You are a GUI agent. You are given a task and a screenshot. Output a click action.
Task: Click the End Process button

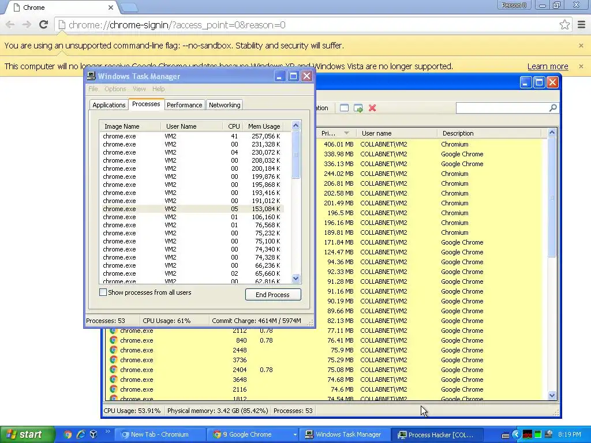tap(273, 295)
